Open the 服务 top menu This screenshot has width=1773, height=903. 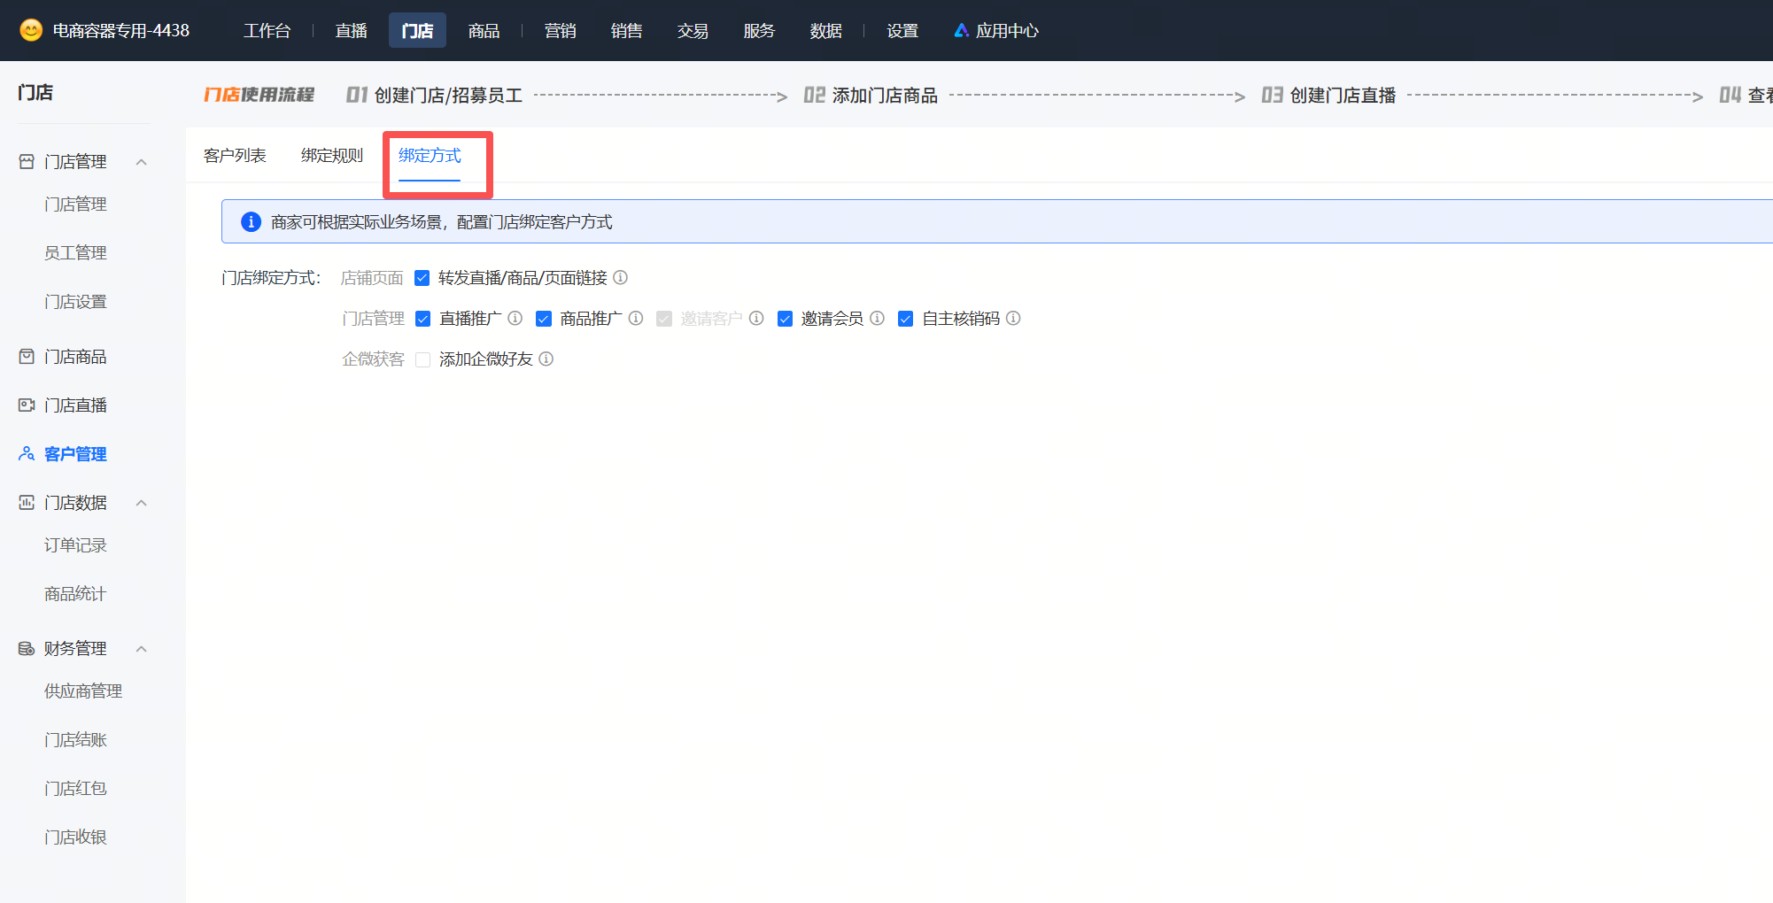760,31
